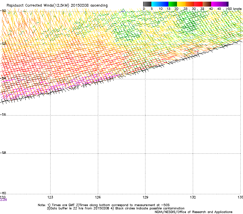Click the date text '20150208 ascending'
The image size is (243, 214).
(89, 6)
